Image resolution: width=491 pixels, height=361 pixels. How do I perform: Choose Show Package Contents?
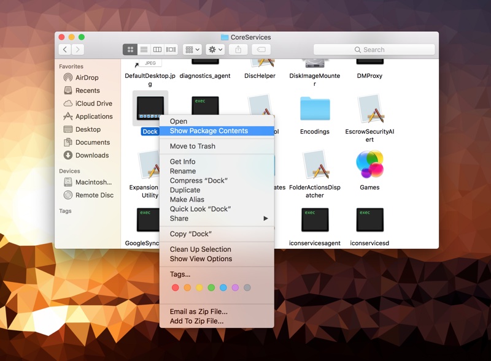click(x=217, y=131)
